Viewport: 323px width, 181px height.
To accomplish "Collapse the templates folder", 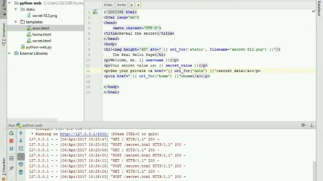I will (x=16, y=22).
